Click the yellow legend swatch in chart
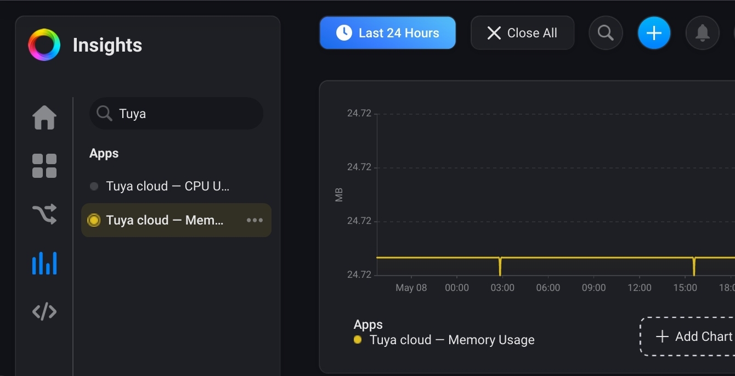The height and width of the screenshot is (376, 735). click(358, 340)
